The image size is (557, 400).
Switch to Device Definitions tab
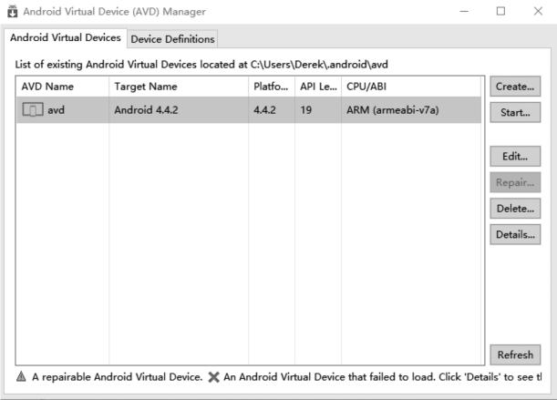click(x=172, y=39)
